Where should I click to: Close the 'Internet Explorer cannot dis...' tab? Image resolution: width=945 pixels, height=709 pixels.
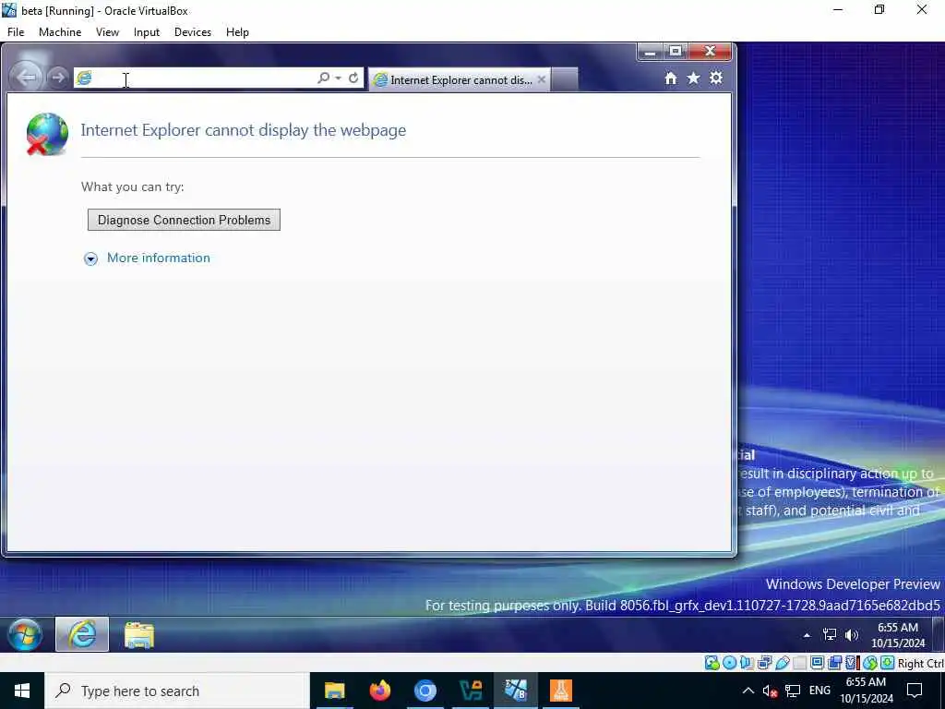click(541, 79)
